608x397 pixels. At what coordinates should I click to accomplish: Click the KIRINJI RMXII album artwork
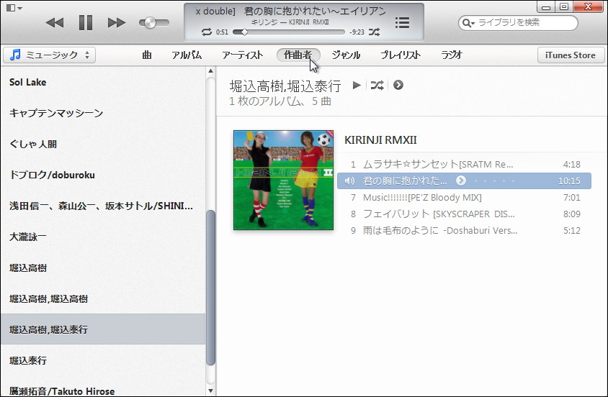283,180
